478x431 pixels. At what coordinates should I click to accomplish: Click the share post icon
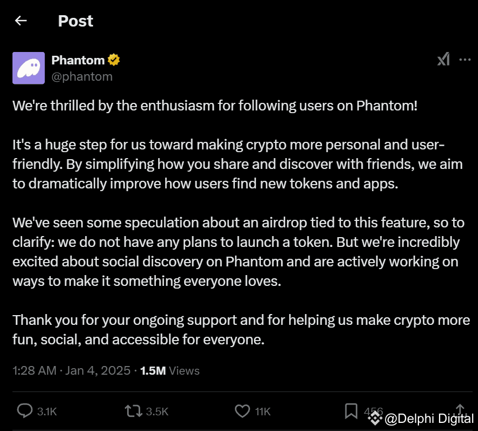coord(461,410)
